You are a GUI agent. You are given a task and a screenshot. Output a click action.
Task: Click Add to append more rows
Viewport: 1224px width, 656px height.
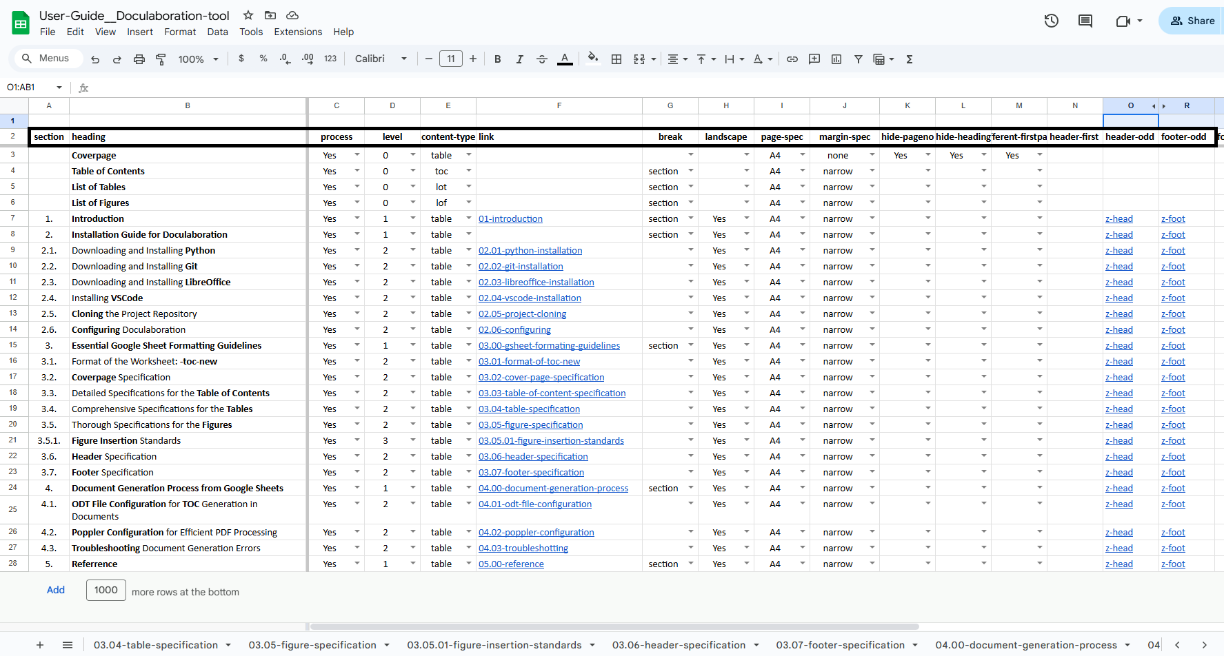tap(56, 590)
